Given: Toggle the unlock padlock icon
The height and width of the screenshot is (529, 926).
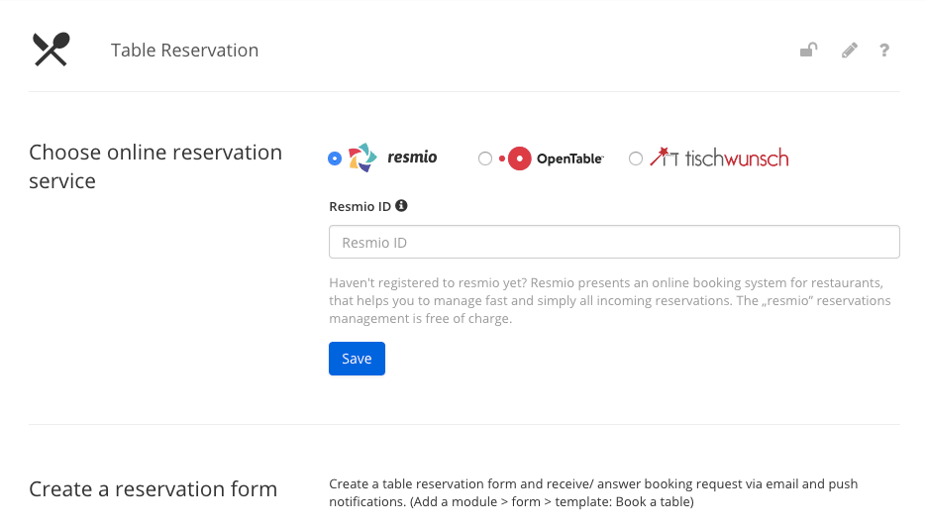Looking at the screenshot, I should click(x=808, y=51).
